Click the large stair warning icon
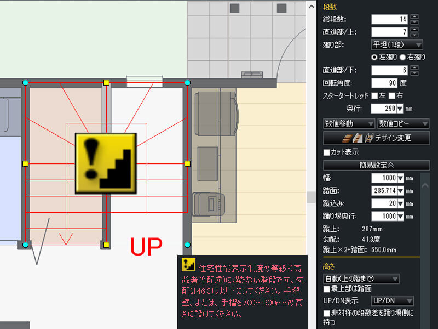The image size is (438, 329). [x=106, y=163]
